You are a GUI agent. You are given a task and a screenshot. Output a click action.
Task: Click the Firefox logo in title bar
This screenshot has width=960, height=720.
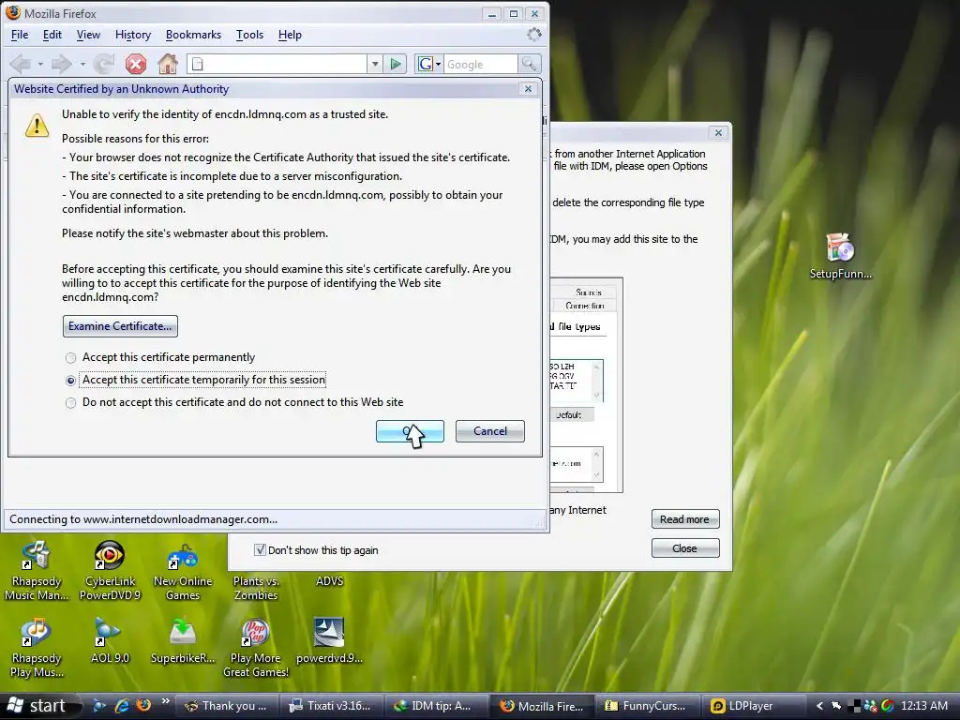[x=13, y=13]
